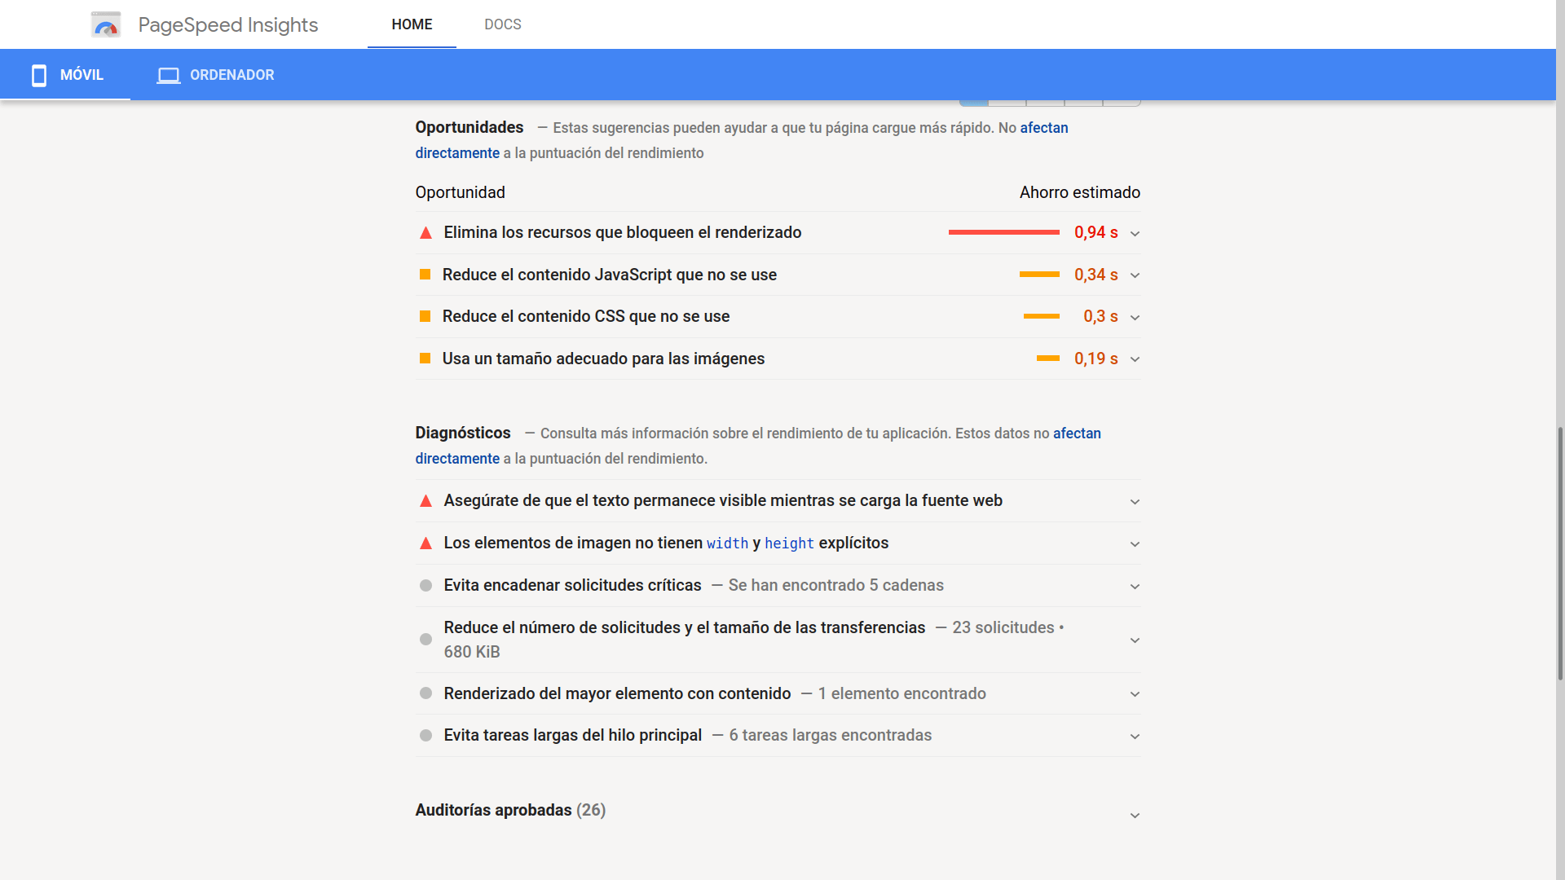
Task: Click gray circle beside request count and transfer size
Action: [x=425, y=640]
